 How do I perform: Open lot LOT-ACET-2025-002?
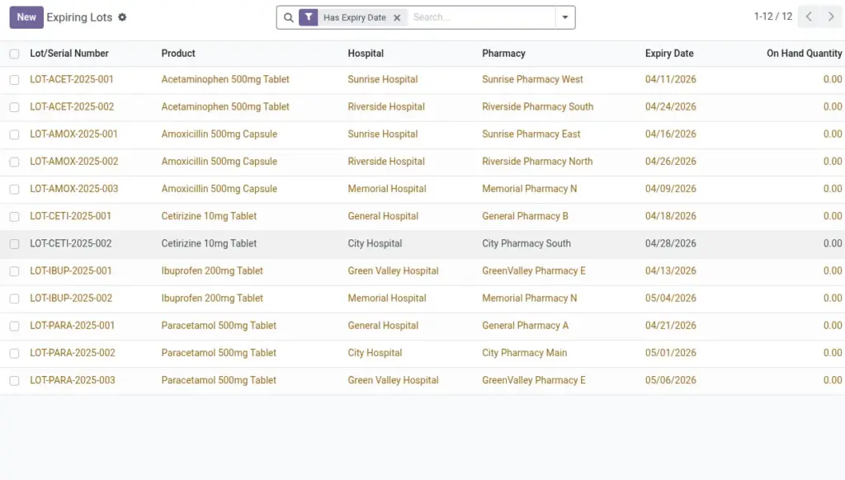72,106
